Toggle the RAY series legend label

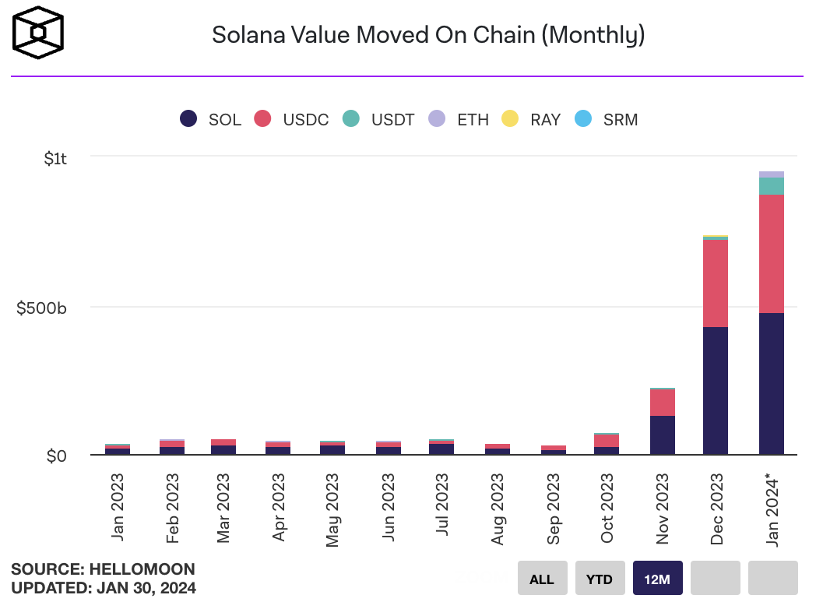click(545, 120)
